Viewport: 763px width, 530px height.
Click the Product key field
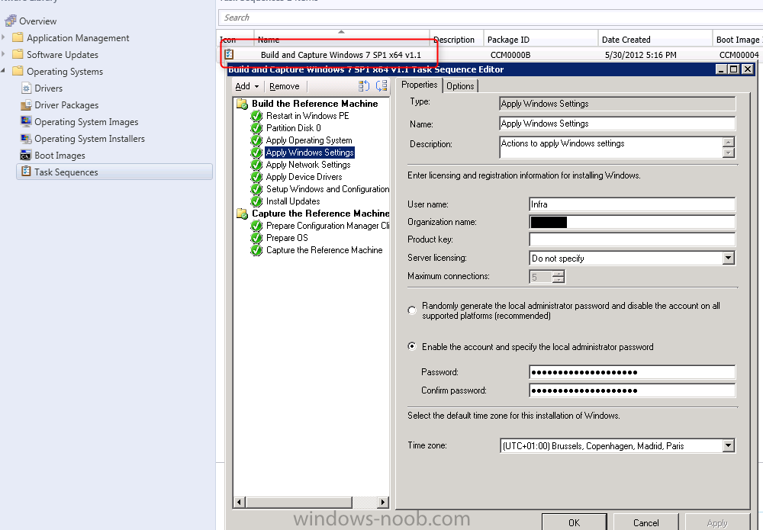coord(632,239)
